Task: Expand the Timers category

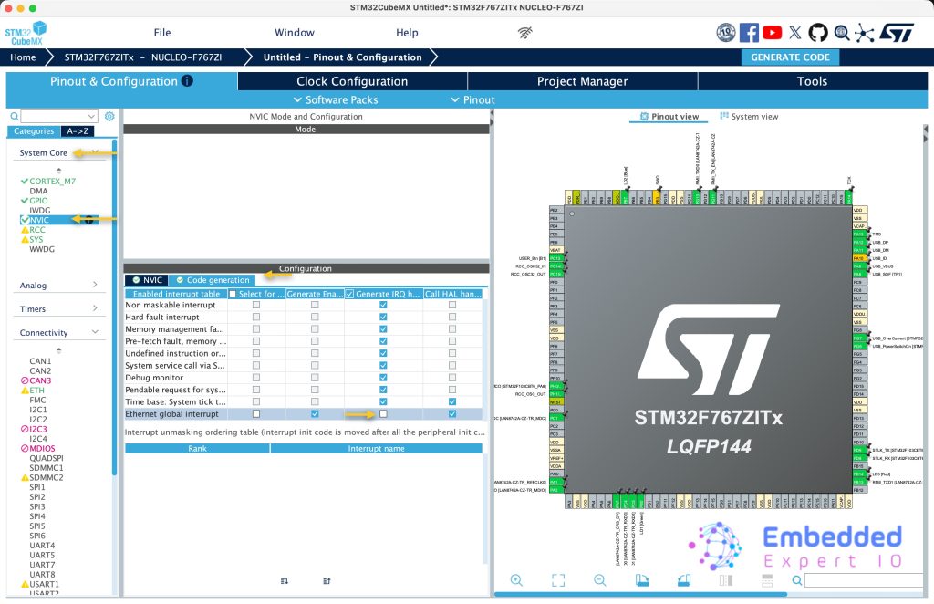Action: coord(58,309)
